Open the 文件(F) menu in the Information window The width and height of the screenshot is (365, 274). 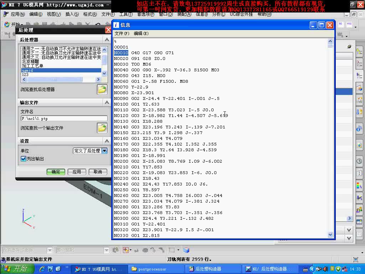[122, 33]
